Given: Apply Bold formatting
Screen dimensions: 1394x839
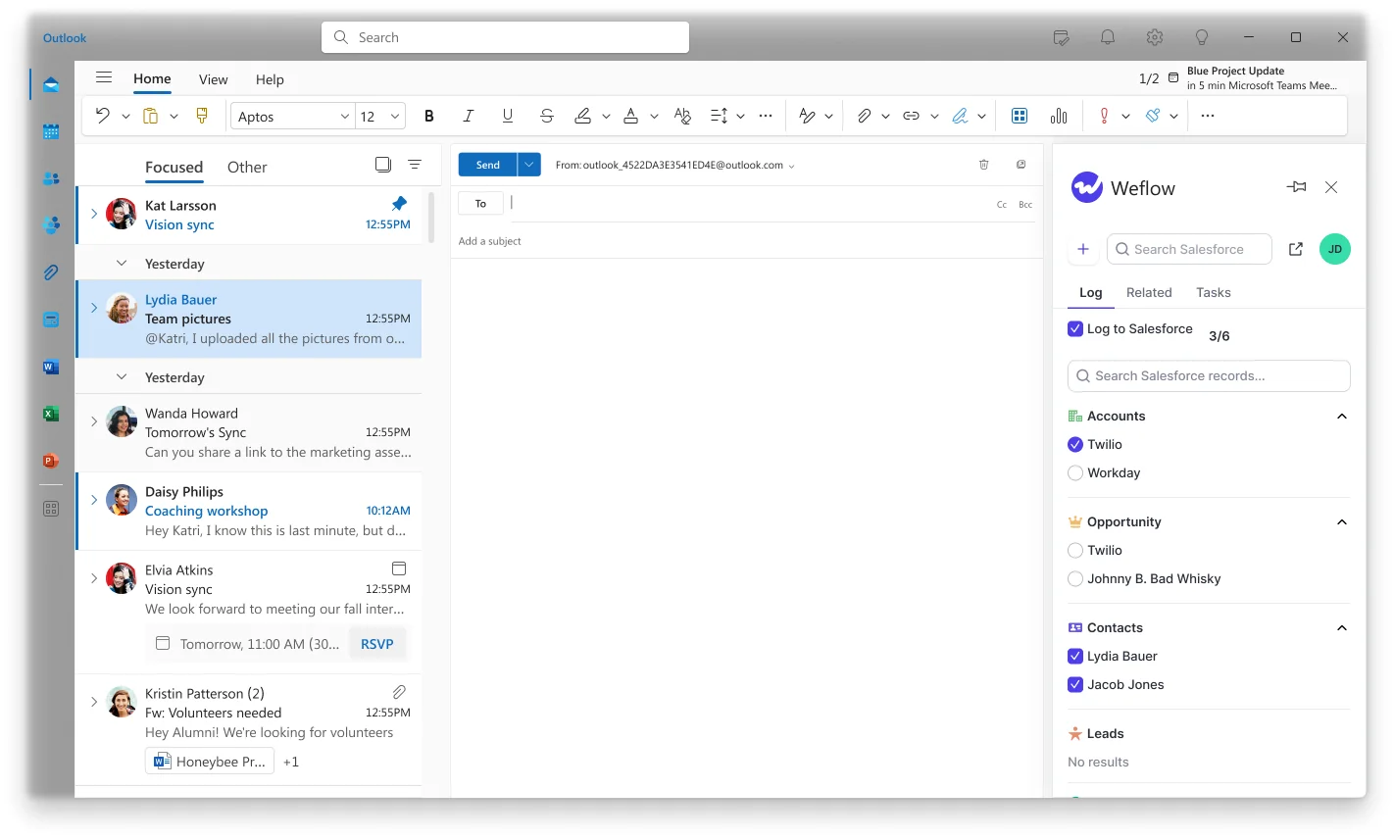Looking at the screenshot, I should 428,116.
